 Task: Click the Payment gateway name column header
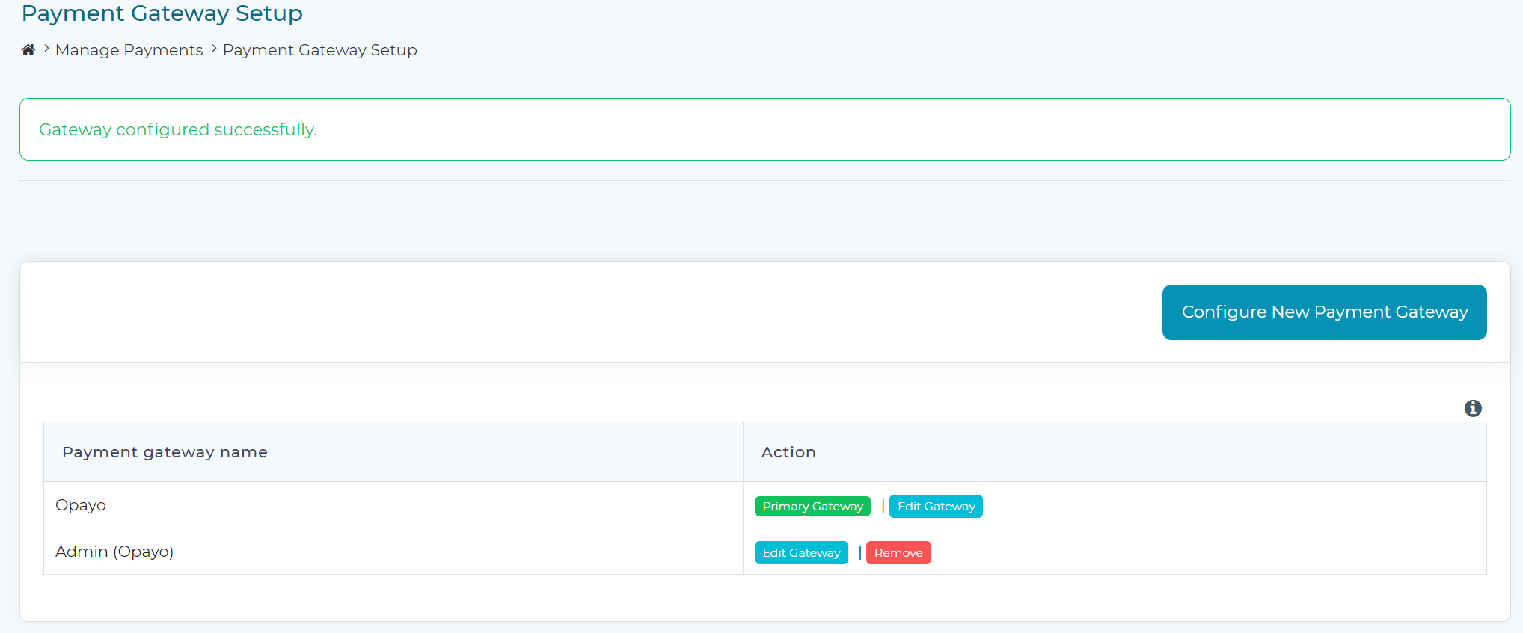point(393,452)
